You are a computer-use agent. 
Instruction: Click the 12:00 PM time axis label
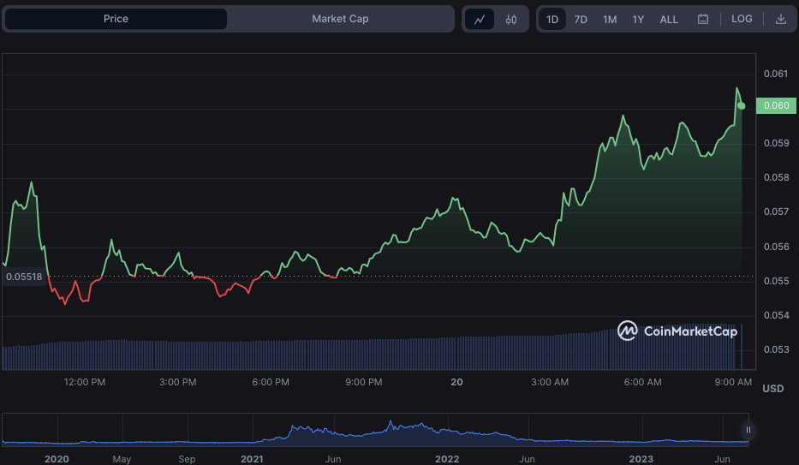(85, 382)
